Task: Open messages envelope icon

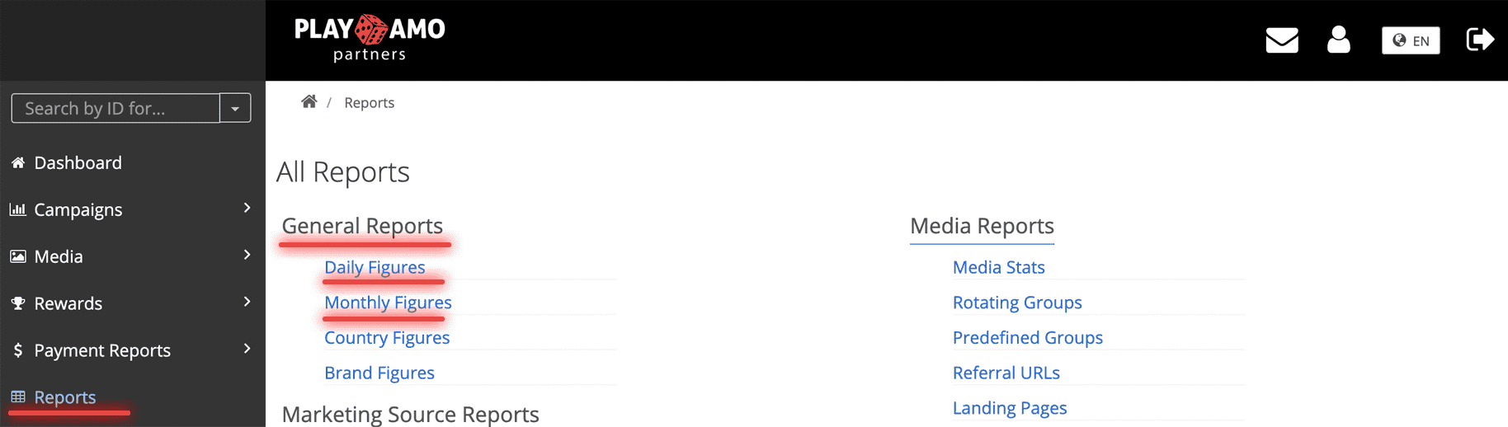Action: [1281, 40]
